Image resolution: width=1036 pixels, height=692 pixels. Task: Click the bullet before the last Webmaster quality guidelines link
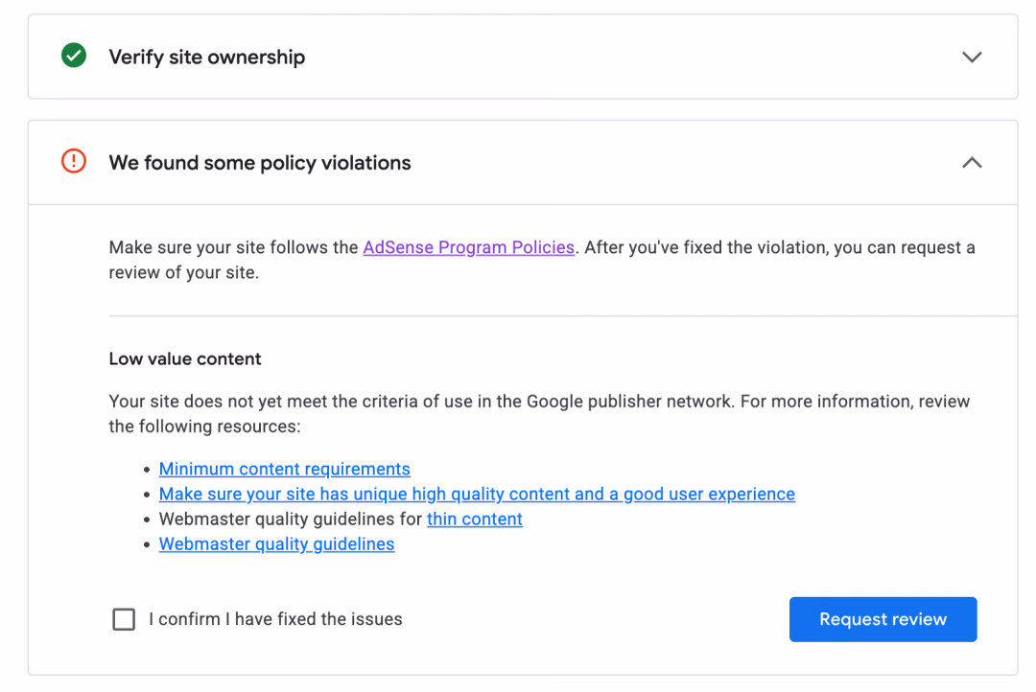tap(147, 544)
